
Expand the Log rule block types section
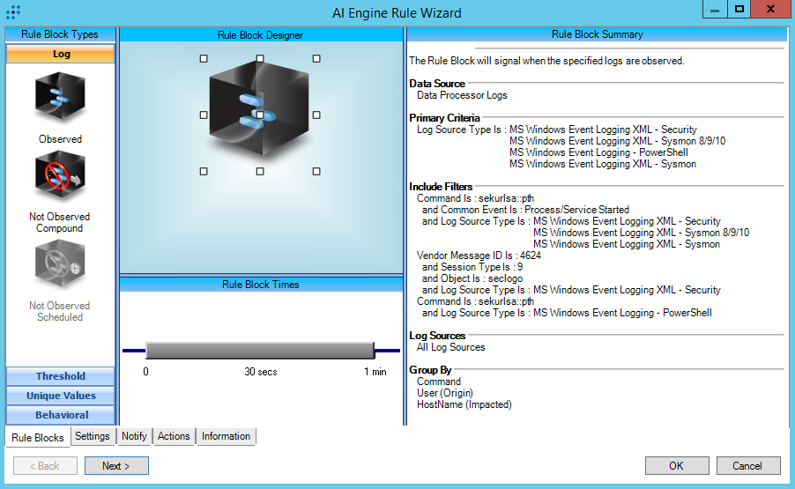(61, 54)
